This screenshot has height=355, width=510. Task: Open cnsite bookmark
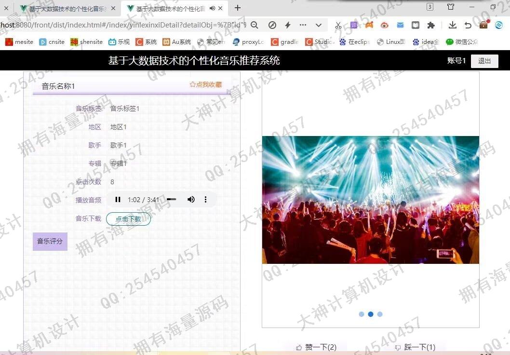tap(52, 41)
